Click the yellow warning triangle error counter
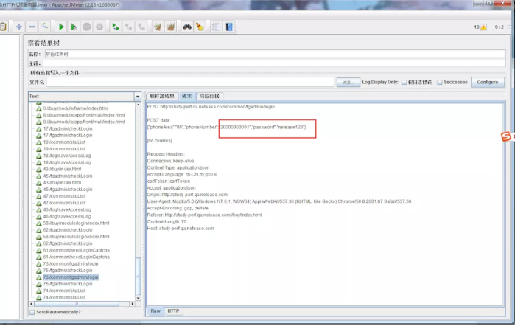Screen dimensions: 515x326 [483, 27]
